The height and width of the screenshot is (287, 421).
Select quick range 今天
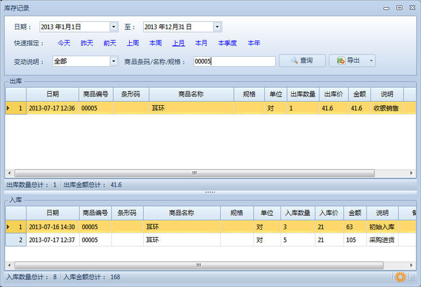tap(64, 43)
